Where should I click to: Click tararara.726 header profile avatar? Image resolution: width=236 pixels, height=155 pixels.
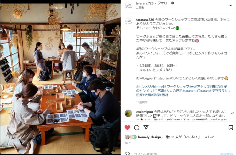click(128, 5)
